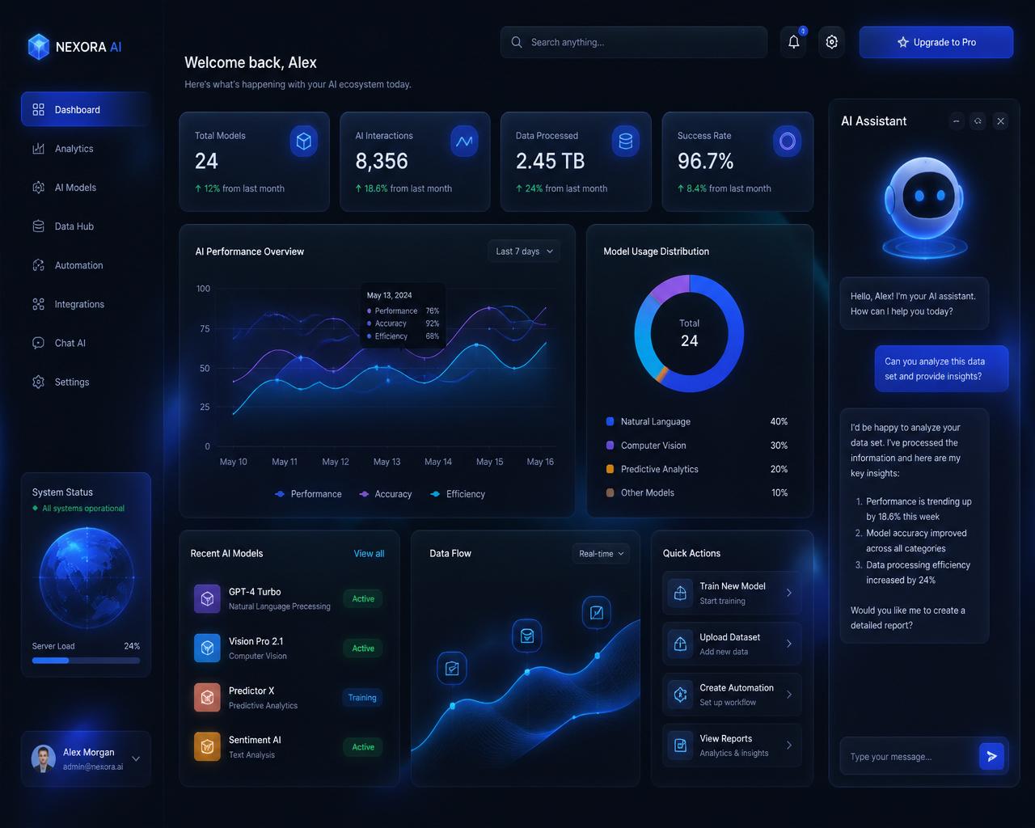Click 'All systems operational' status text
This screenshot has height=828, width=1035.
click(83, 509)
